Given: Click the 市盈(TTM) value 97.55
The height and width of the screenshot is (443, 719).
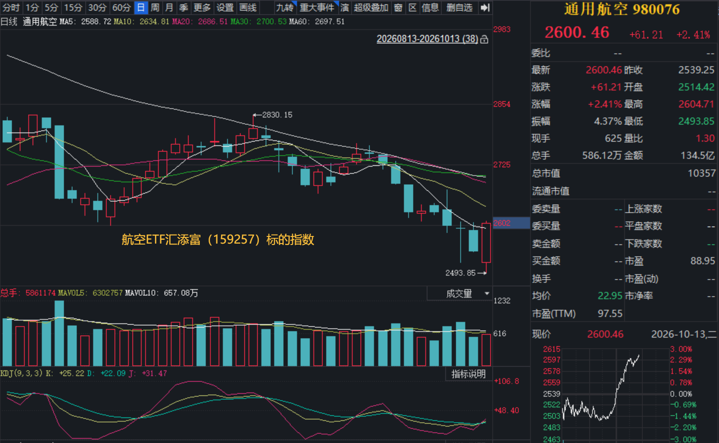Looking at the screenshot, I should coord(610,313).
